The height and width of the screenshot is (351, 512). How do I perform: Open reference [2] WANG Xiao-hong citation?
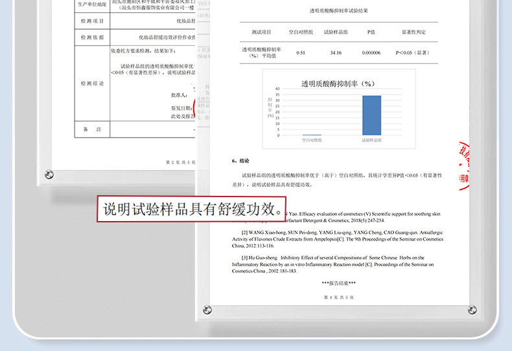(338, 239)
